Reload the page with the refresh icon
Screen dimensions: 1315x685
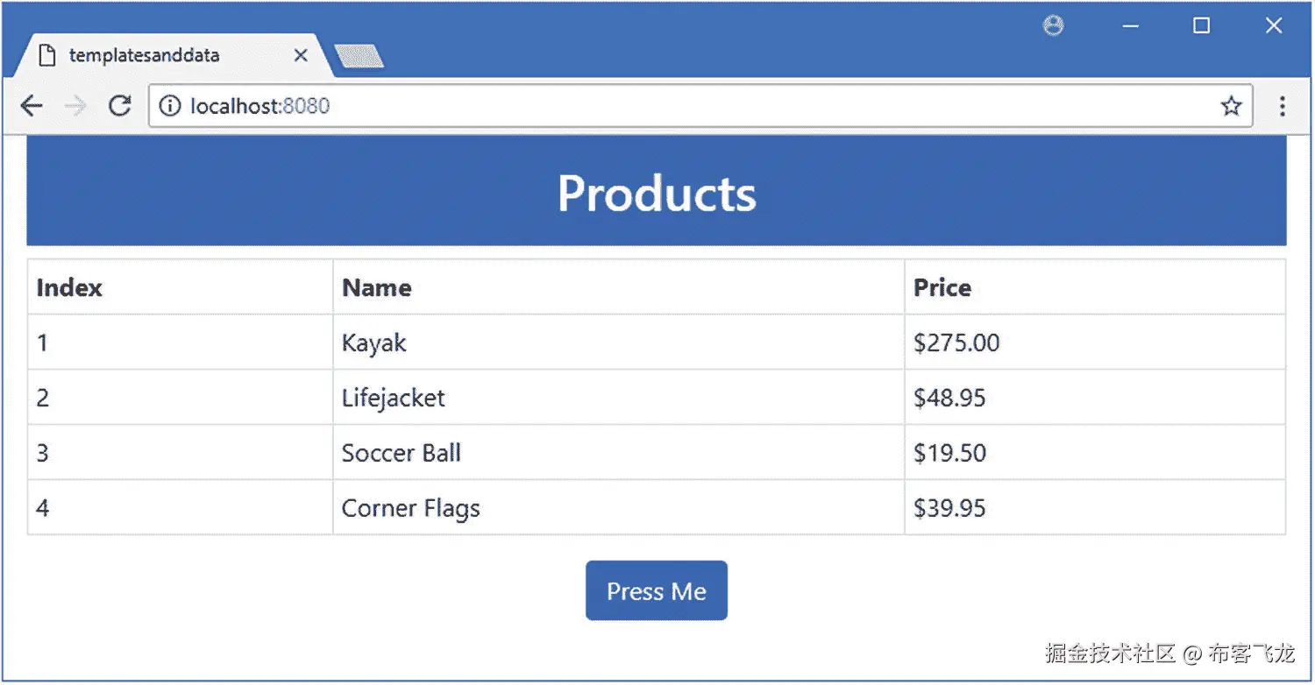tap(119, 107)
